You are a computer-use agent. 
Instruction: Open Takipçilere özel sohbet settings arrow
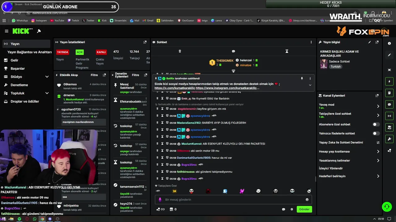coord(378,115)
